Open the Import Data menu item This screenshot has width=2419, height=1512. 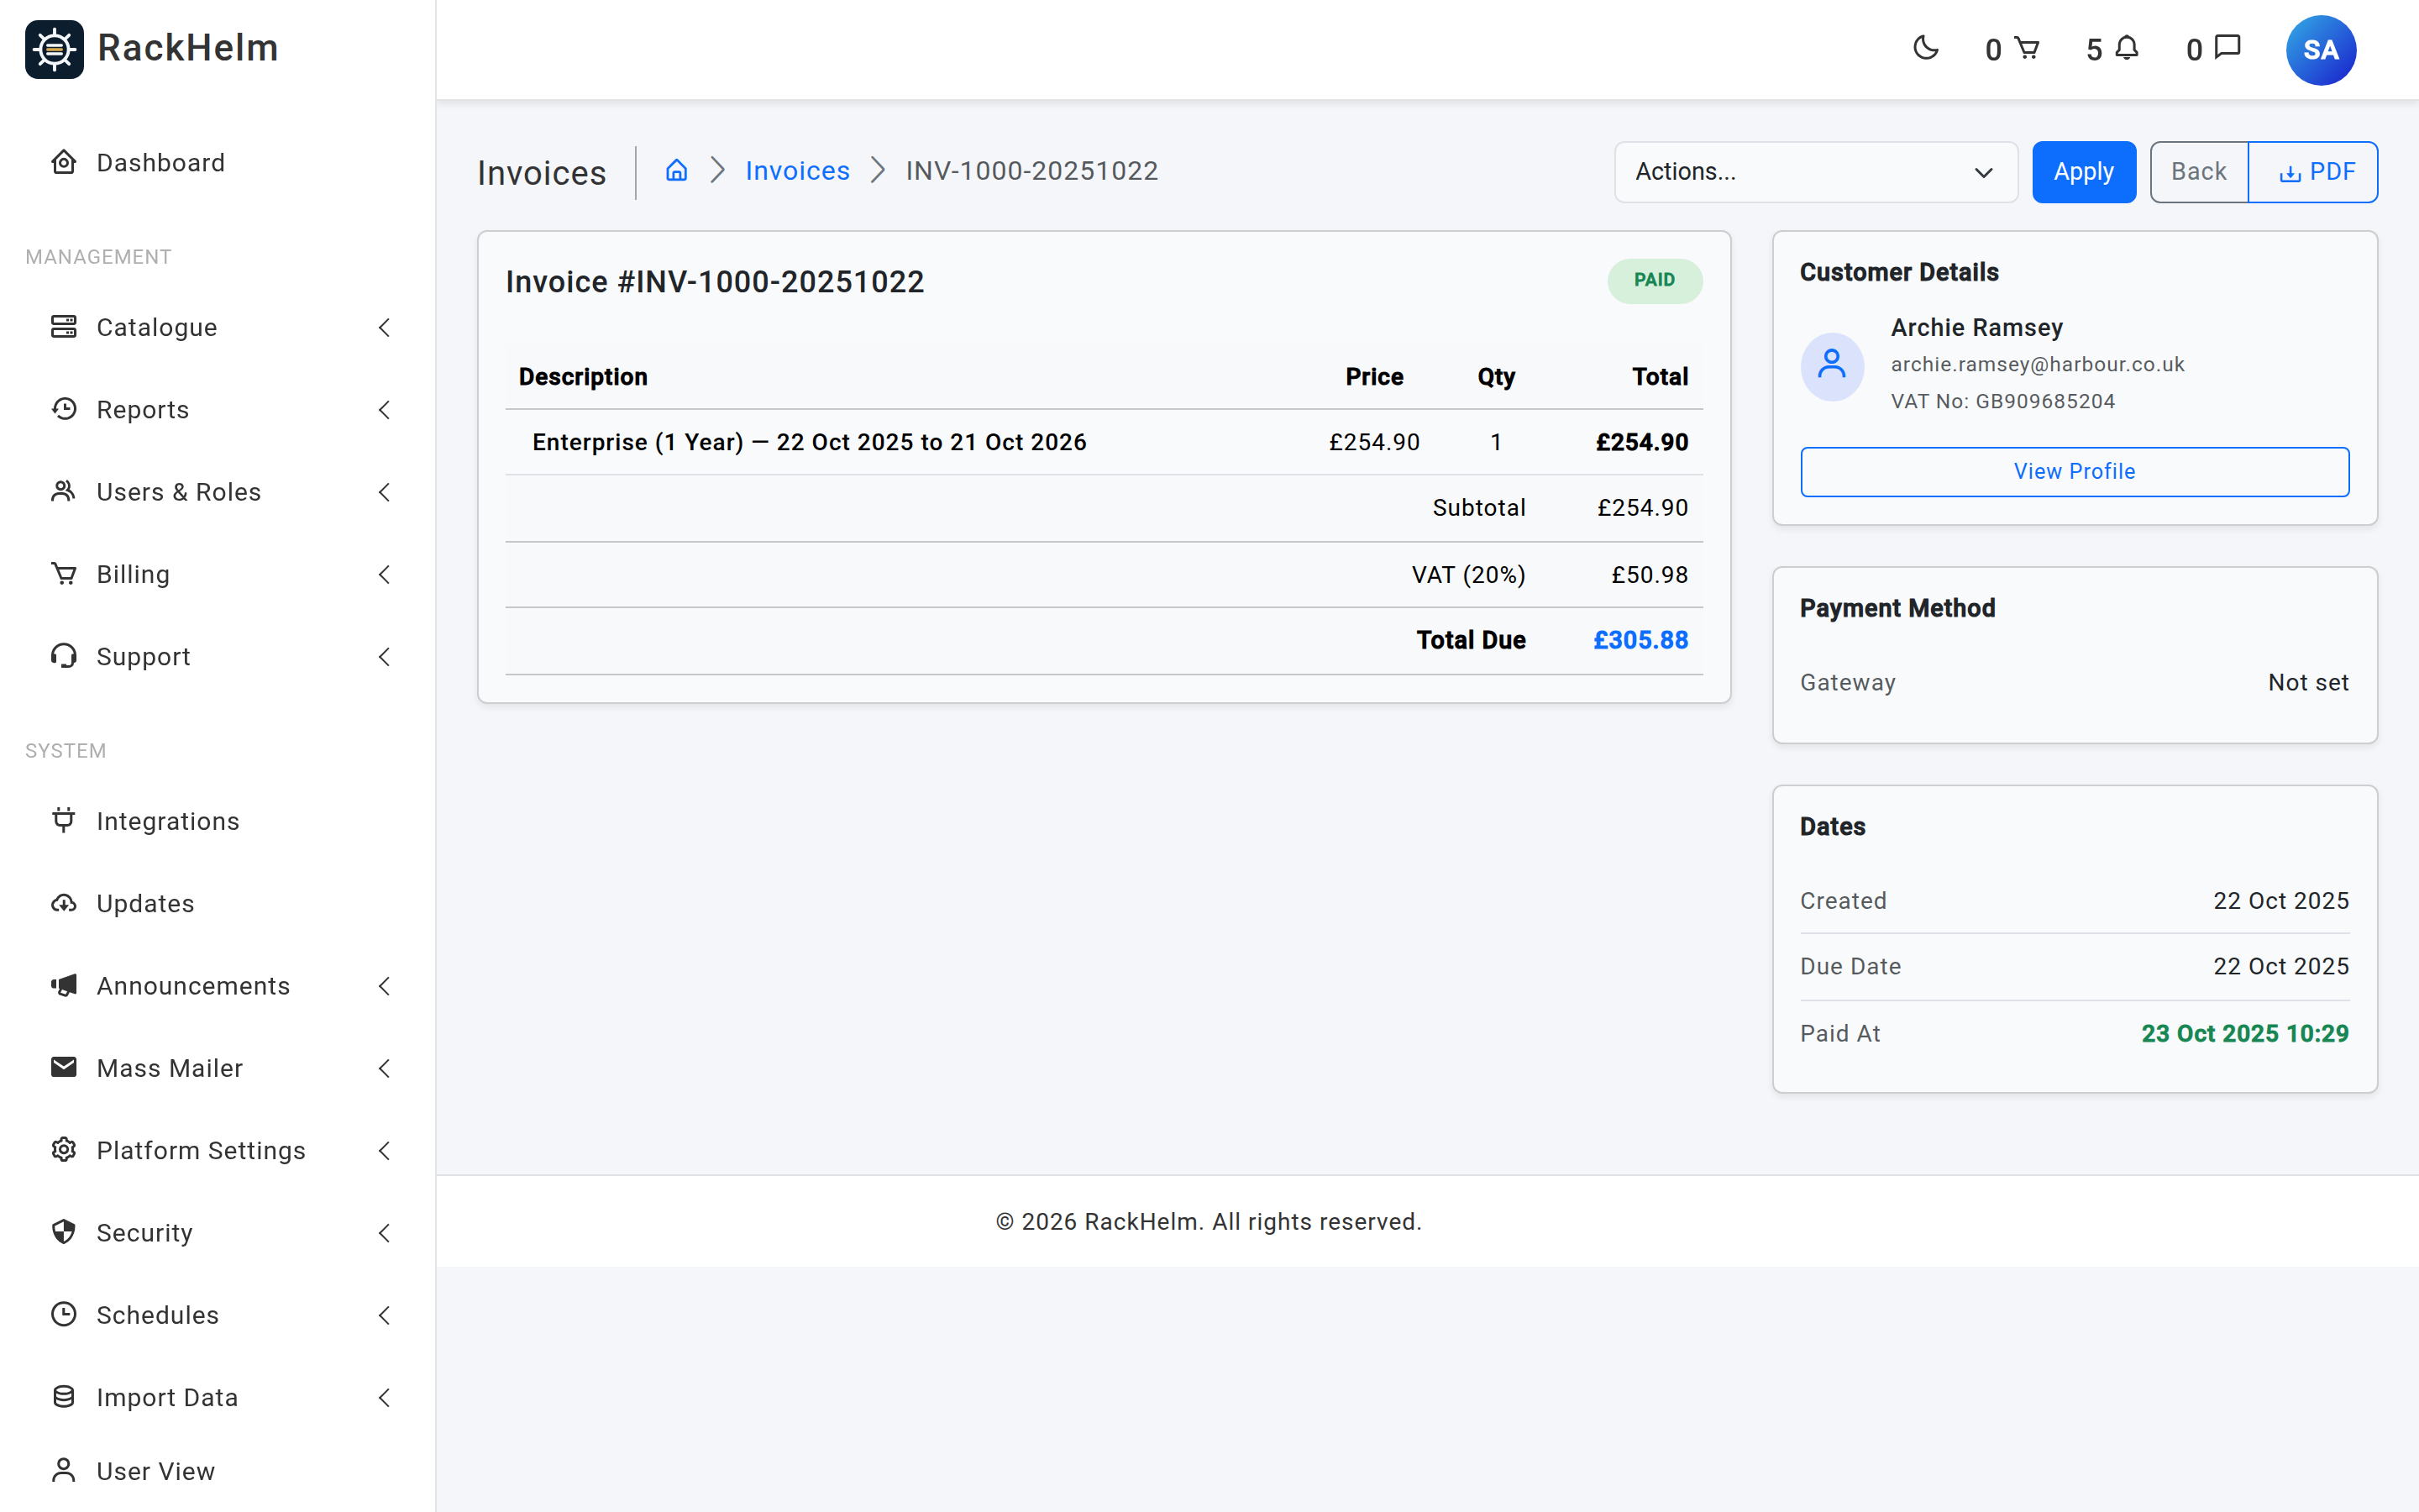(x=217, y=1397)
